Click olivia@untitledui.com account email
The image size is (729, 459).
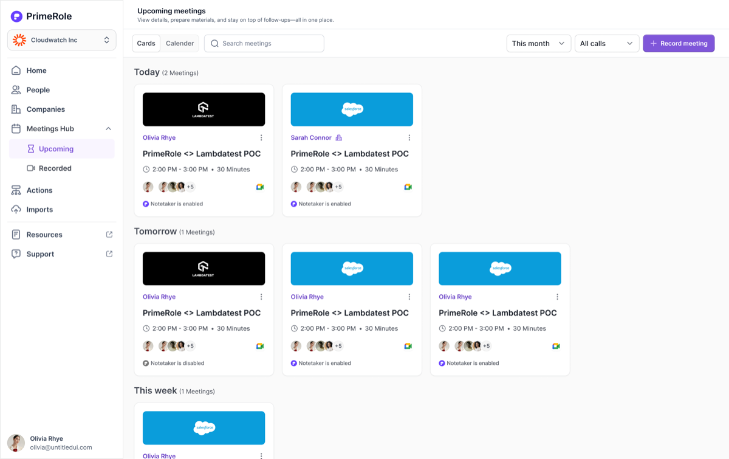[61, 447]
